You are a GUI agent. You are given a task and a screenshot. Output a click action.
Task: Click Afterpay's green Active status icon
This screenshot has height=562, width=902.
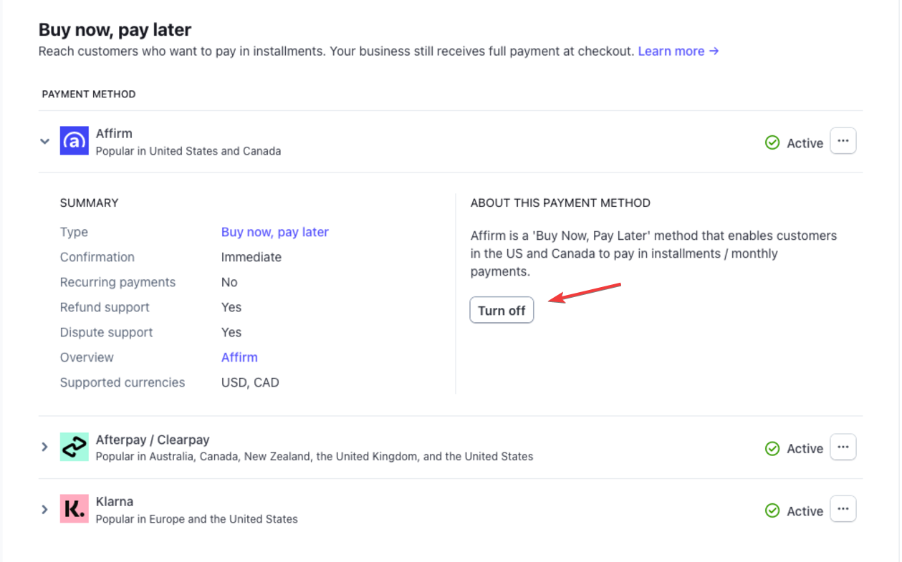tap(772, 448)
